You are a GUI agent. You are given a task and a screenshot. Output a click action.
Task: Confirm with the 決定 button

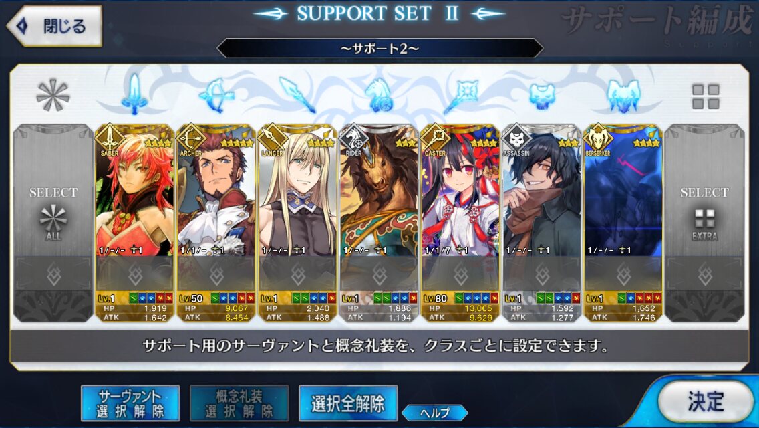pos(706,401)
